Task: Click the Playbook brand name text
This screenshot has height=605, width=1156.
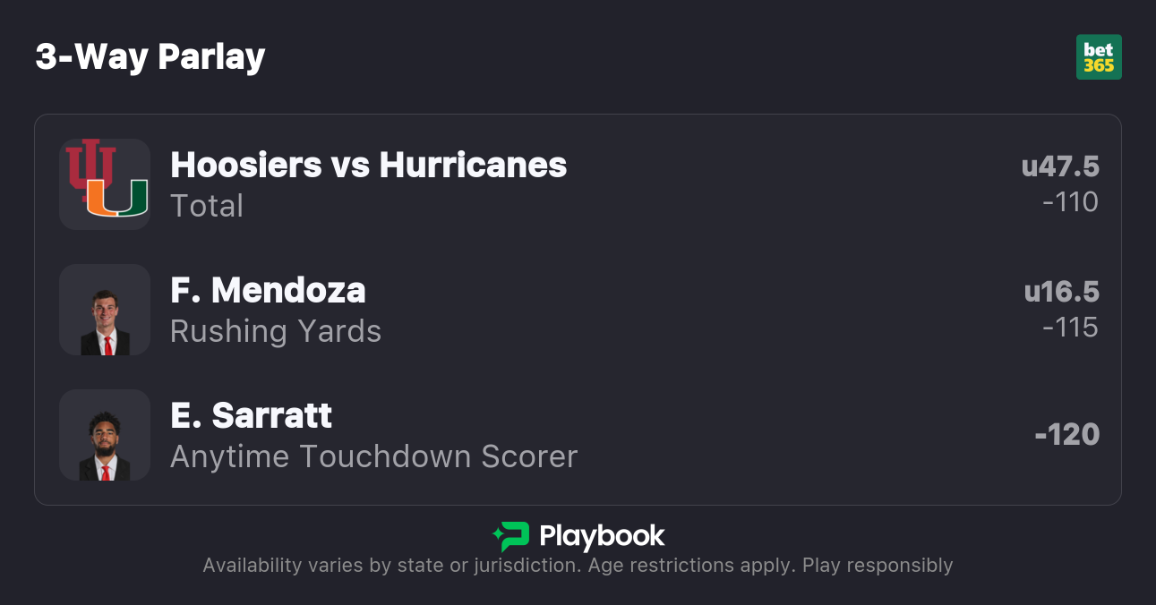Action: click(602, 536)
